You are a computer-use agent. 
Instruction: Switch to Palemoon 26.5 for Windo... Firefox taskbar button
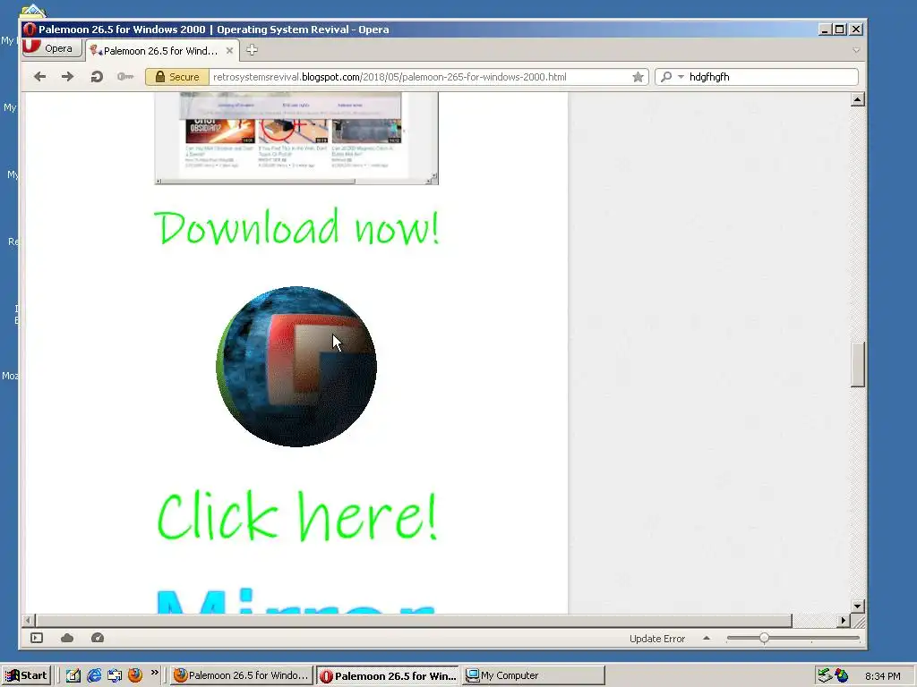pos(241,675)
